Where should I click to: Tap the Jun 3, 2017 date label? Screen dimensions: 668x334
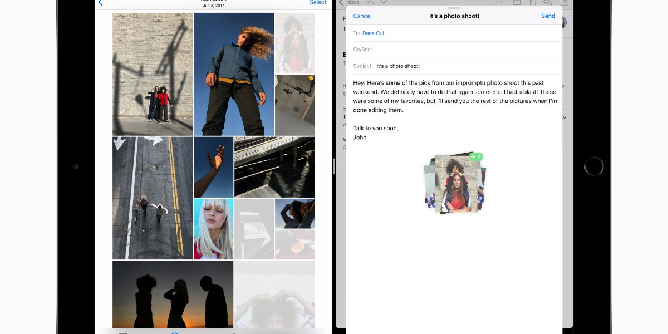click(214, 6)
